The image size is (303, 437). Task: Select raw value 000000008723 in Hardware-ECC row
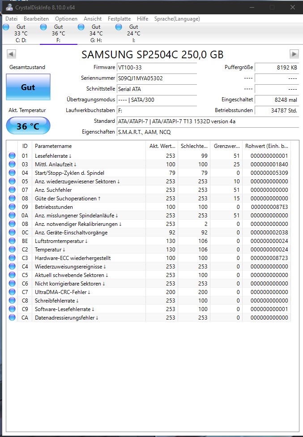(269, 258)
